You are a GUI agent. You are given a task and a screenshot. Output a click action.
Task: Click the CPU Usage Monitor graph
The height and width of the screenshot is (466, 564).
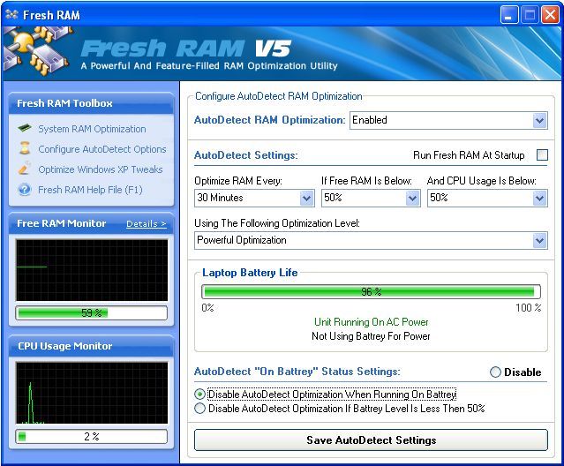point(92,393)
